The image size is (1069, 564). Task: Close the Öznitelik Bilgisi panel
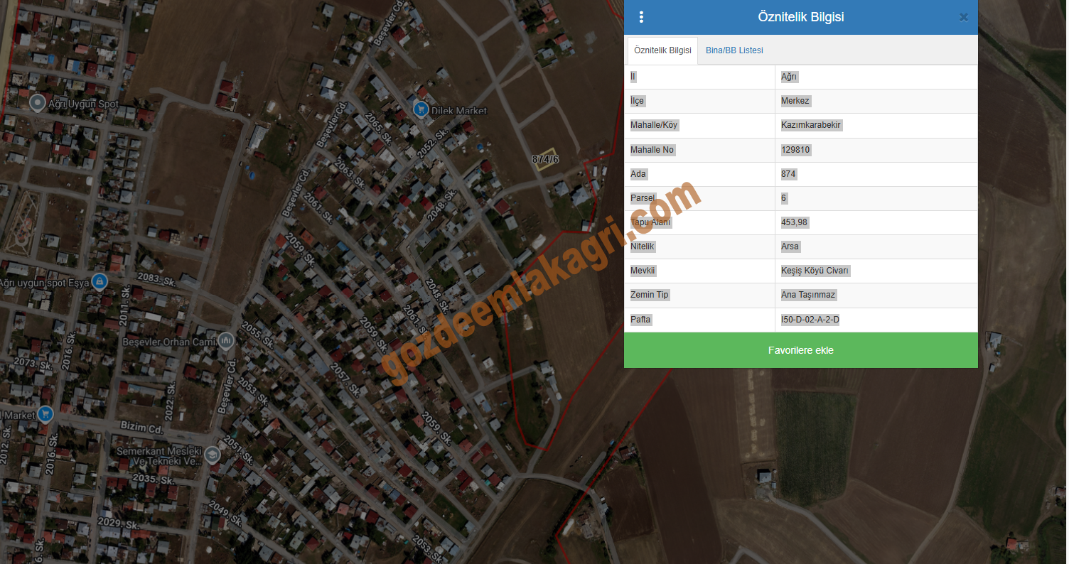(x=963, y=17)
